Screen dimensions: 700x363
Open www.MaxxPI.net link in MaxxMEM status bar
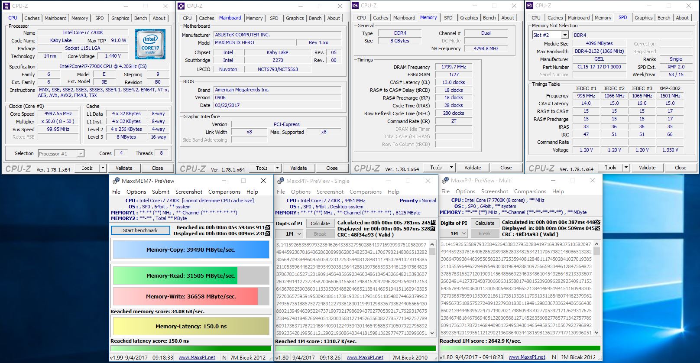pyautogui.click(x=197, y=357)
